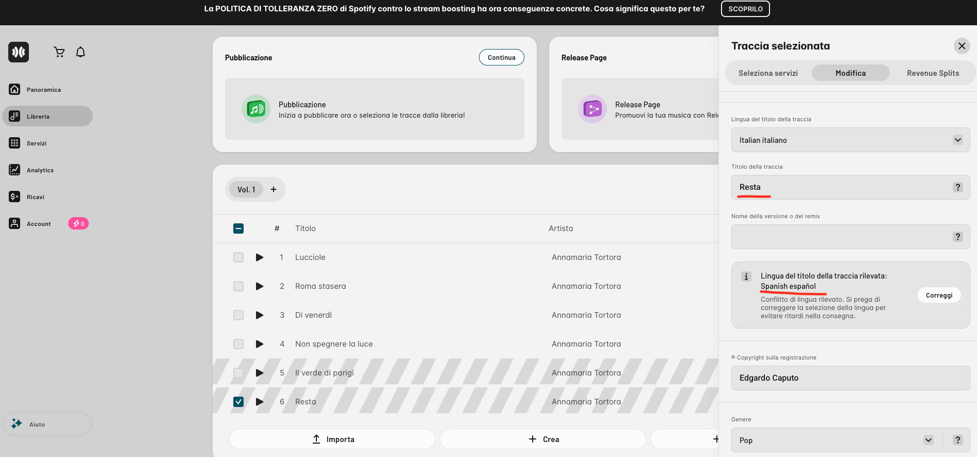Click the SCOPRILO banner button
Image resolution: width=977 pixels, height=457 pixels.
(745, 9)
